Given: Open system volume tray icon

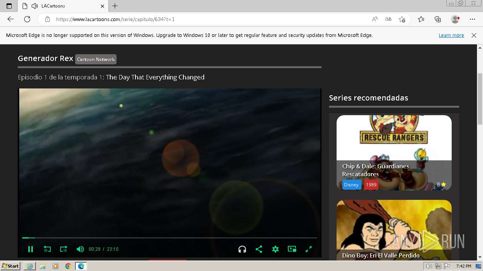Looking at the screenshot, I should click(429, 266).
